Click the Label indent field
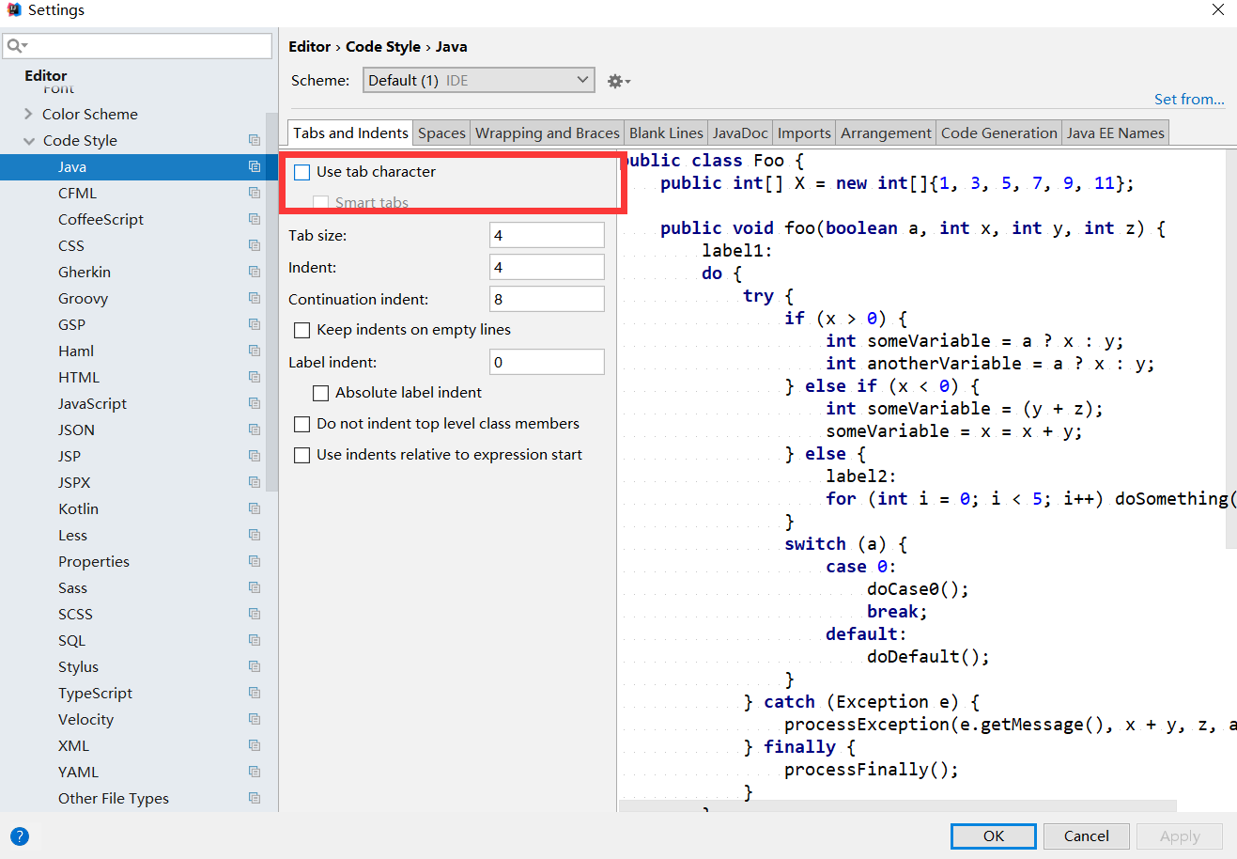This screenshot has width=1237, height=859. (547, 362)
